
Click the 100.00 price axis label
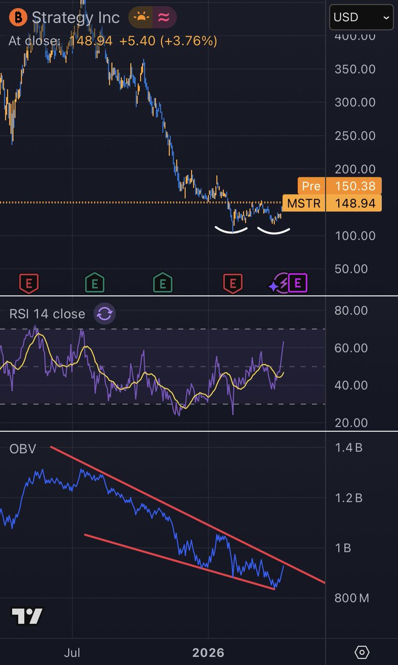point(355,236)
